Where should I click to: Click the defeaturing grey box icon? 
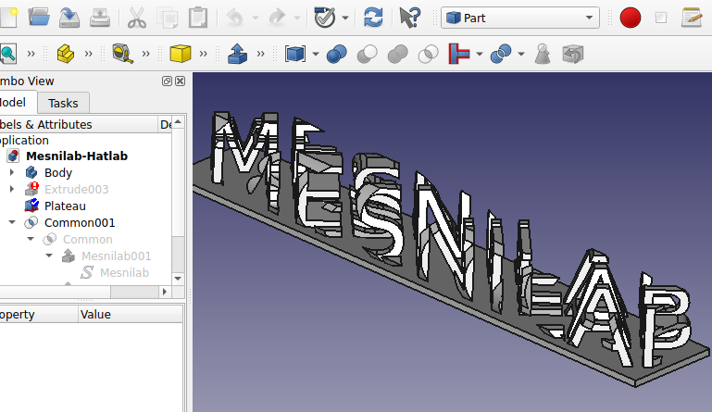click(572, 54)
